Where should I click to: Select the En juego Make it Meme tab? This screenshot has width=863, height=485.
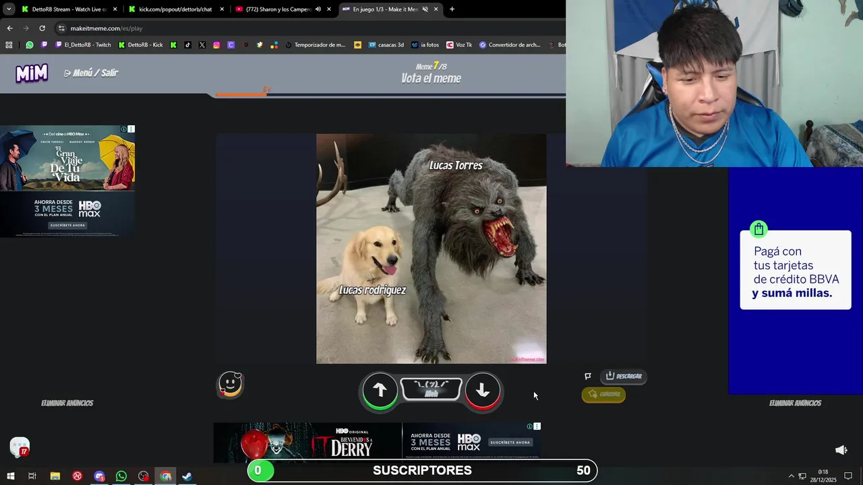pos(390,9)
